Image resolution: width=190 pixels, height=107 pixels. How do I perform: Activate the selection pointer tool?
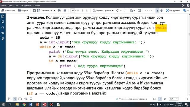157,11
